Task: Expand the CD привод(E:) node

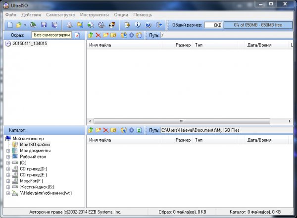Action: [8, 175]
